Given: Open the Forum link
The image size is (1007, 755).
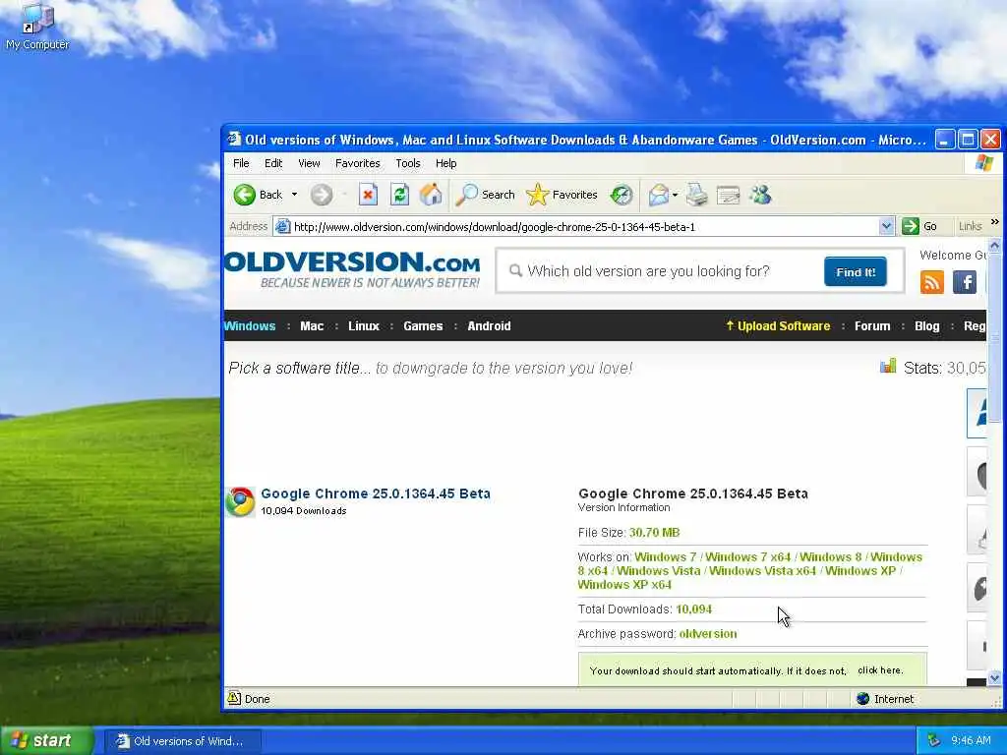Looking at the screenshot, I should coord(872,326).
